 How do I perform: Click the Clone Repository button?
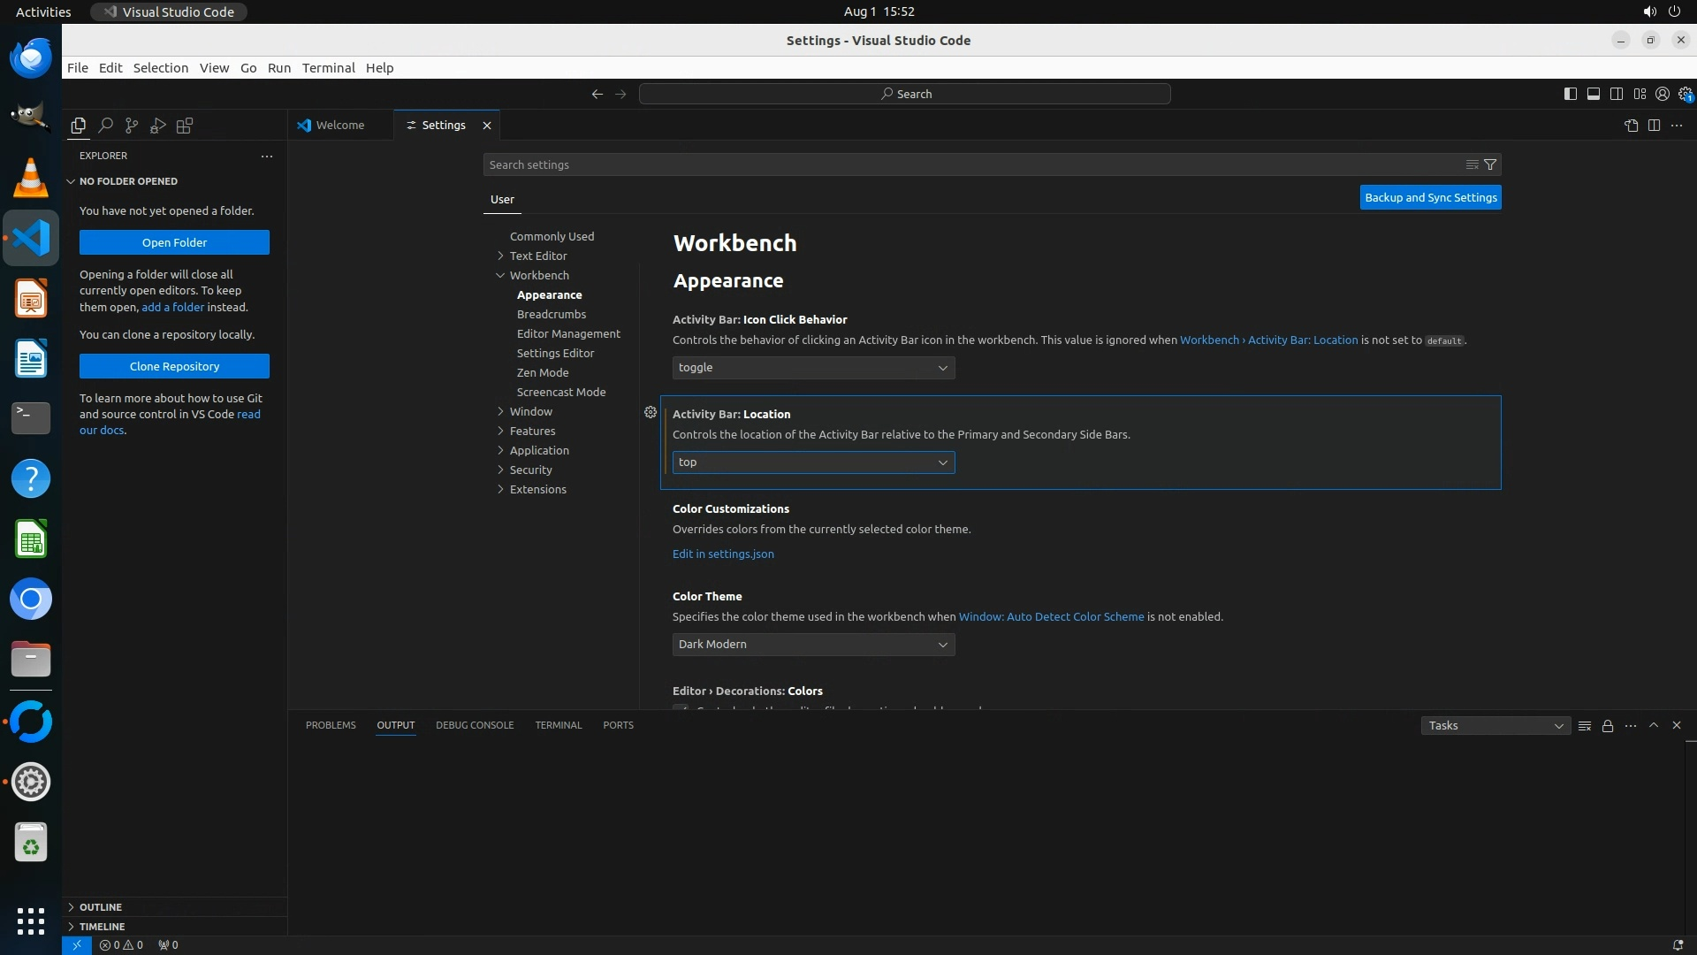pyautogui.click(x=174, y=366)
